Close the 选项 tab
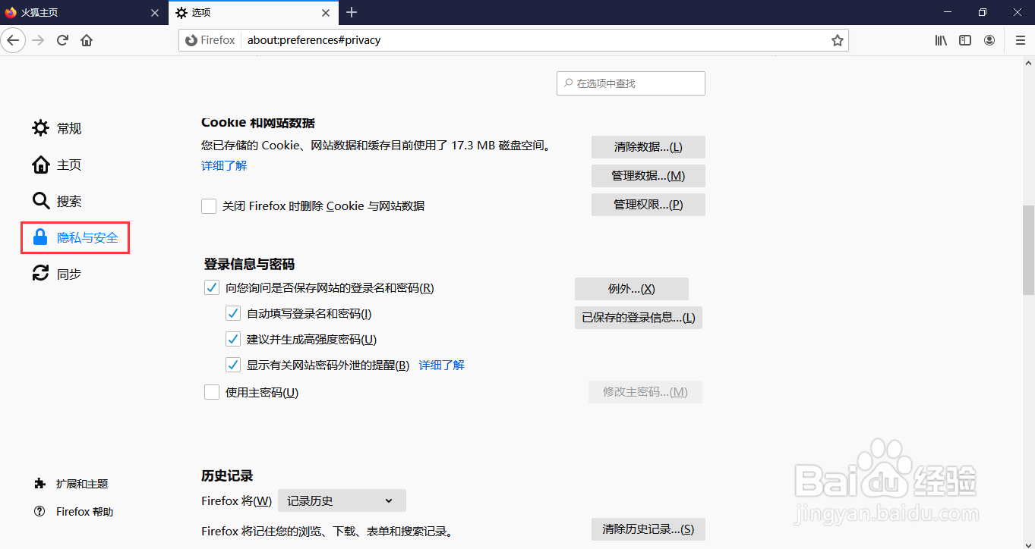 click(325, 13)
